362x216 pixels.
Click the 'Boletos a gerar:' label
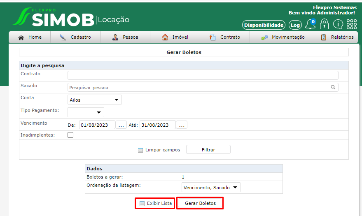[x=105, y=177]
